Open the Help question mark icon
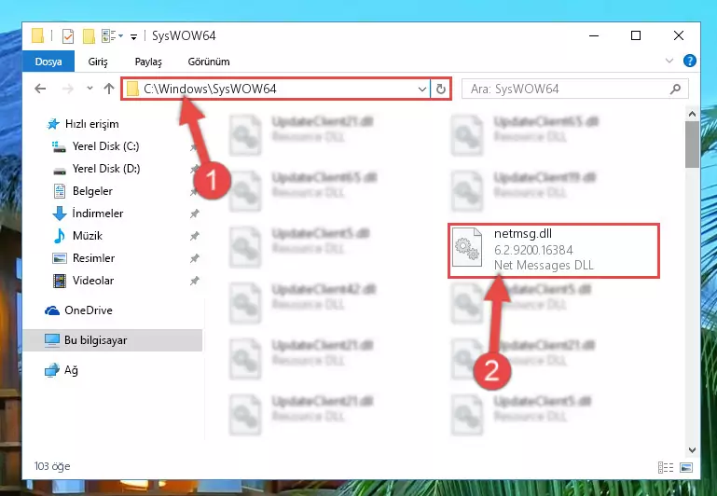The height and width of the screenshot is (496, 717). click(690, 61)
